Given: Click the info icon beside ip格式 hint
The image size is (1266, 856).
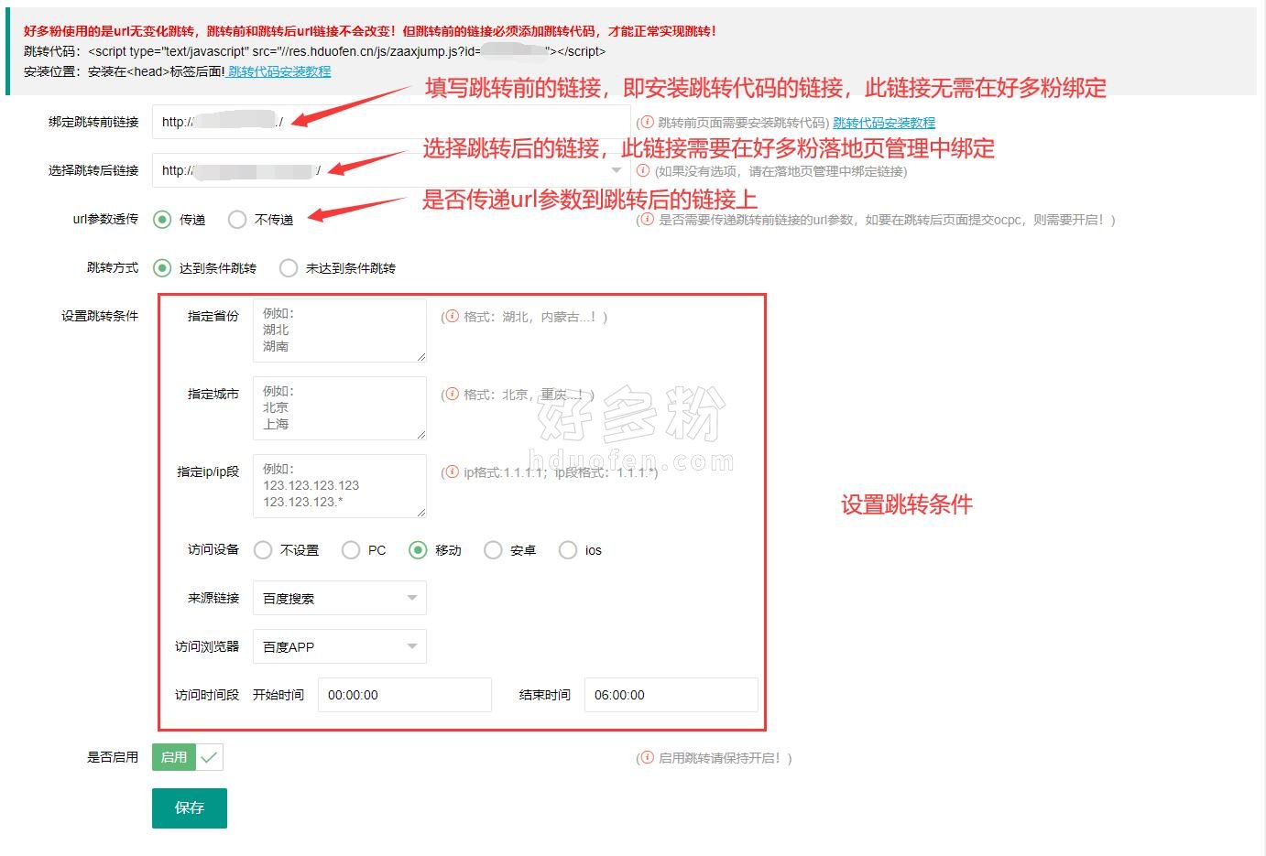Looking at the screenshot, I should tap(452, 472).
